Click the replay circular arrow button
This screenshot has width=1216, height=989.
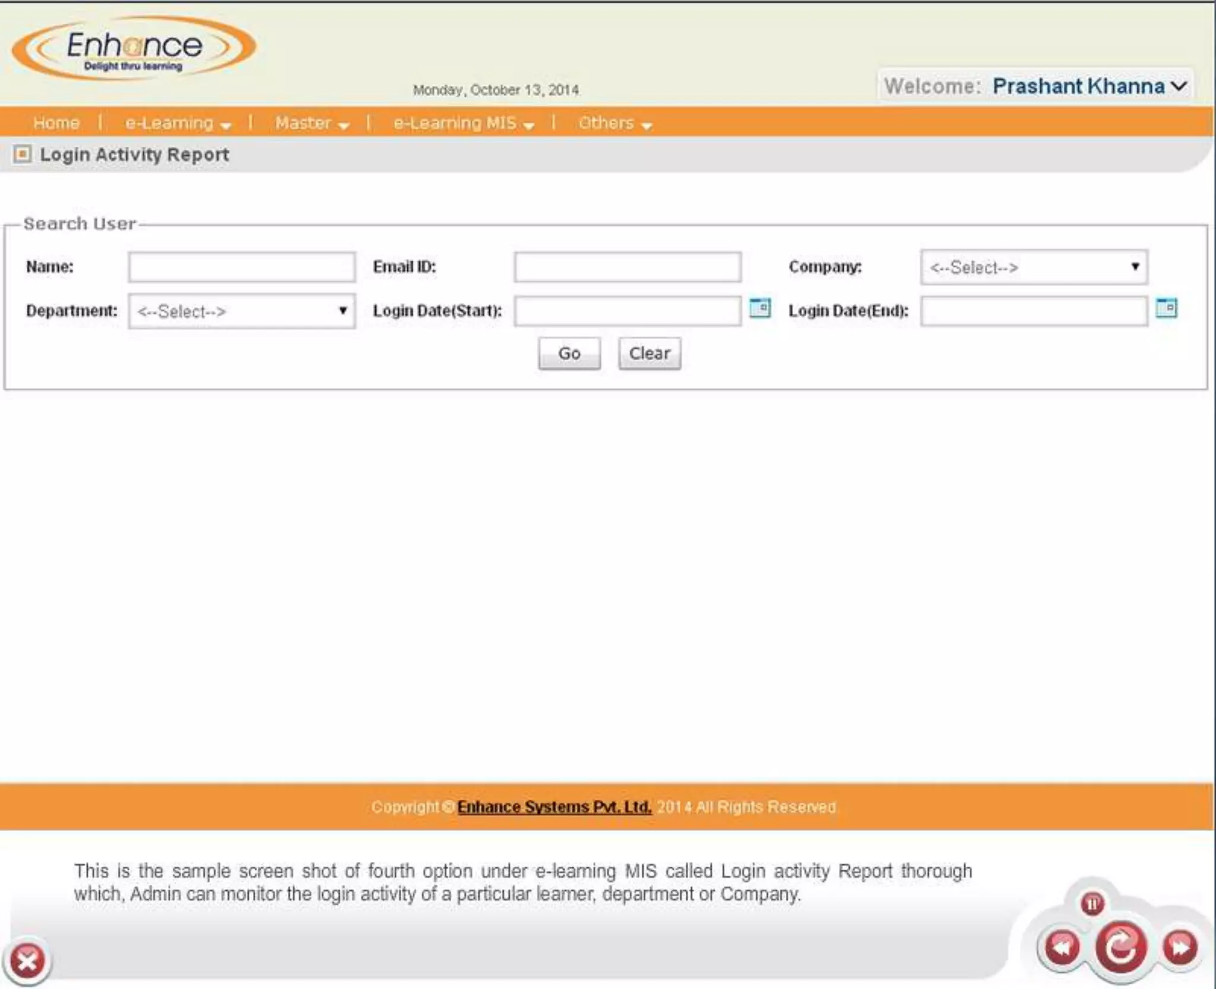(1120, 947)
